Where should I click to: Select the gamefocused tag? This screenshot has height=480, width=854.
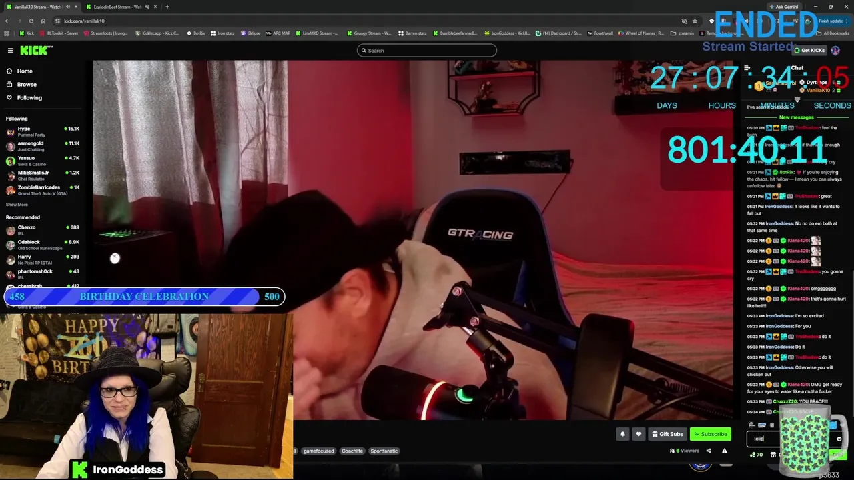point(318,451)
